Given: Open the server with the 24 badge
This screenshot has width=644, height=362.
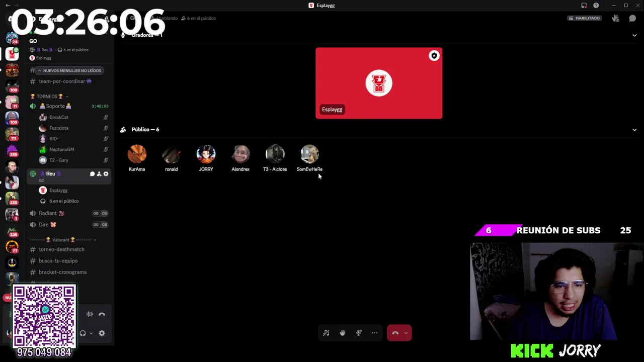Looking at the screenshot, I should (x=12, y=38).
